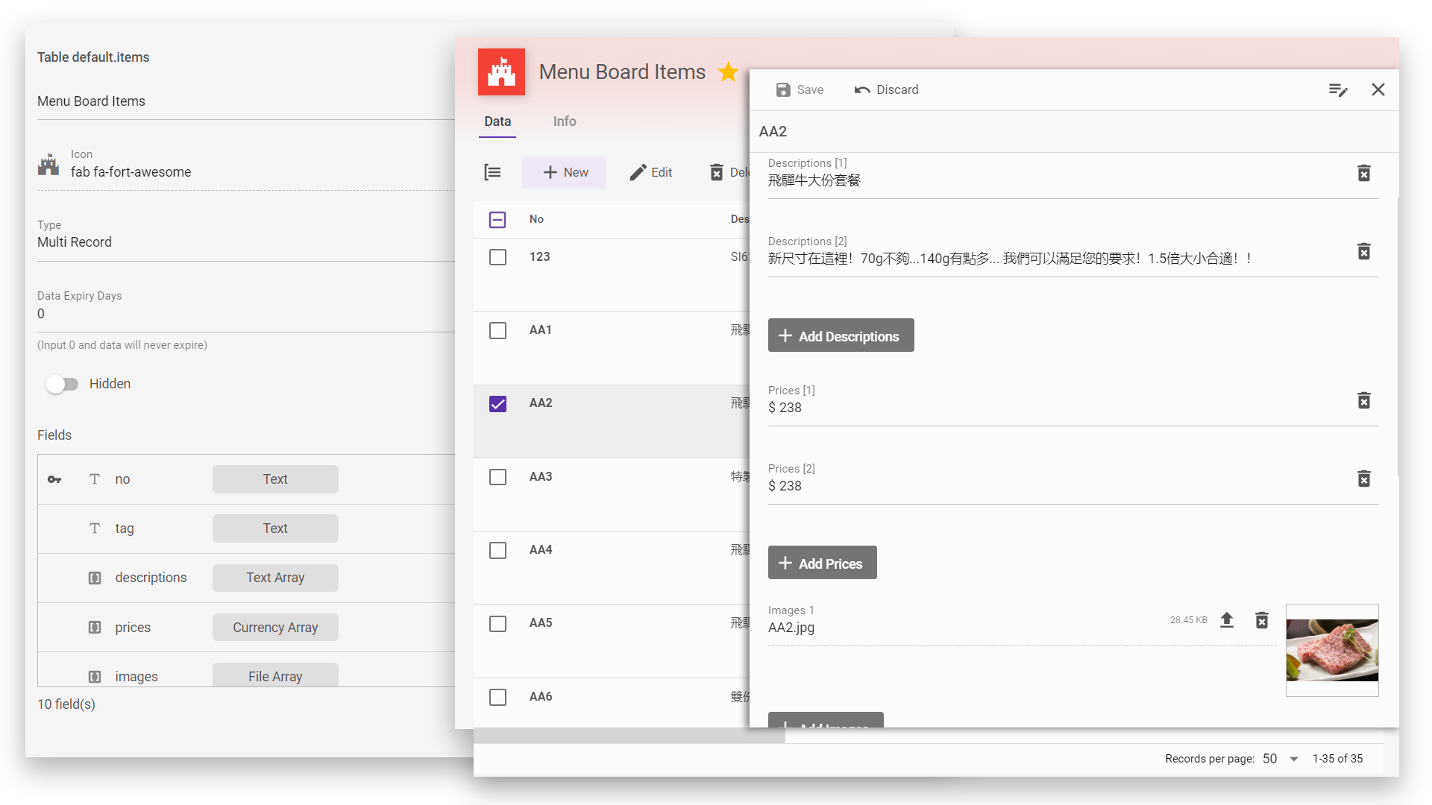This screenshot has height=805, width=1432.
Task: Uncheck the AA2 row checkbox
Action: pos(497,404)
